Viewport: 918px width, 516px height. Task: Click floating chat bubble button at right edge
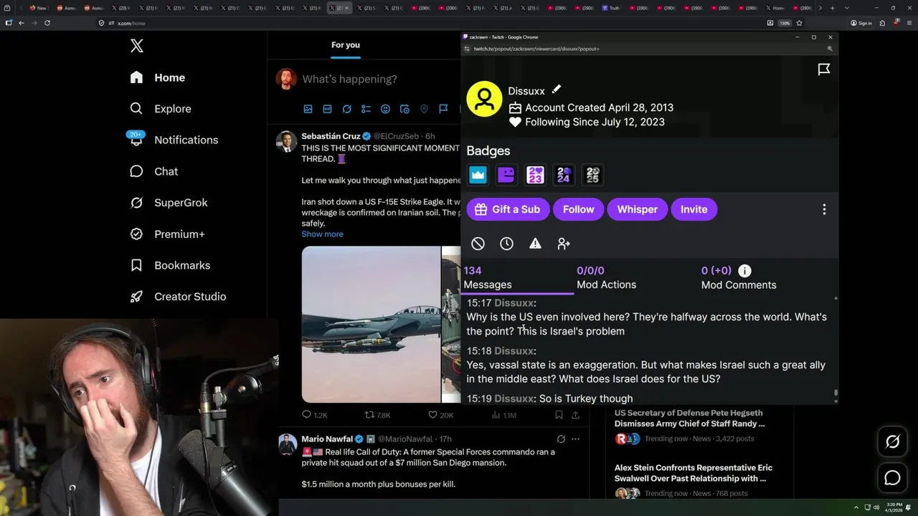(892, 478)
